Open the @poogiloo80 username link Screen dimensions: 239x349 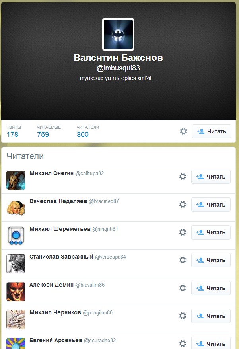click(97, 312)
